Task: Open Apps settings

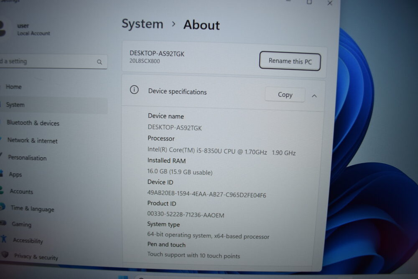Action: (x=15, y=174)
